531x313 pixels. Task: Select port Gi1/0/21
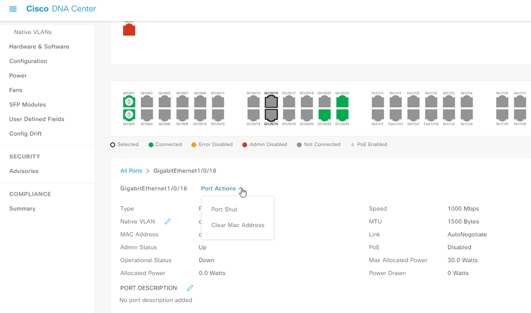tap(324, 102)
